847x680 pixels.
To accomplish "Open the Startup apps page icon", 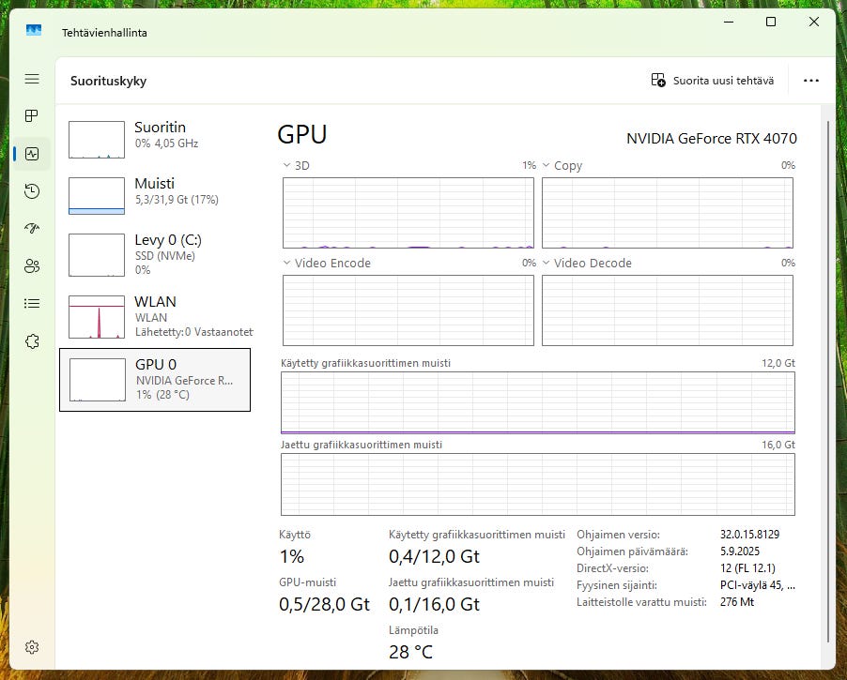I will [32, 228].
